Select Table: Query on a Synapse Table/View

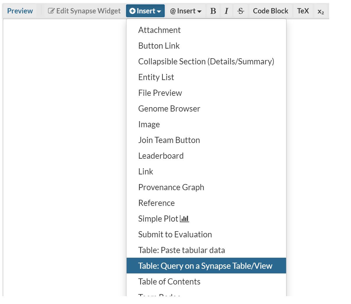coord(205,266)
